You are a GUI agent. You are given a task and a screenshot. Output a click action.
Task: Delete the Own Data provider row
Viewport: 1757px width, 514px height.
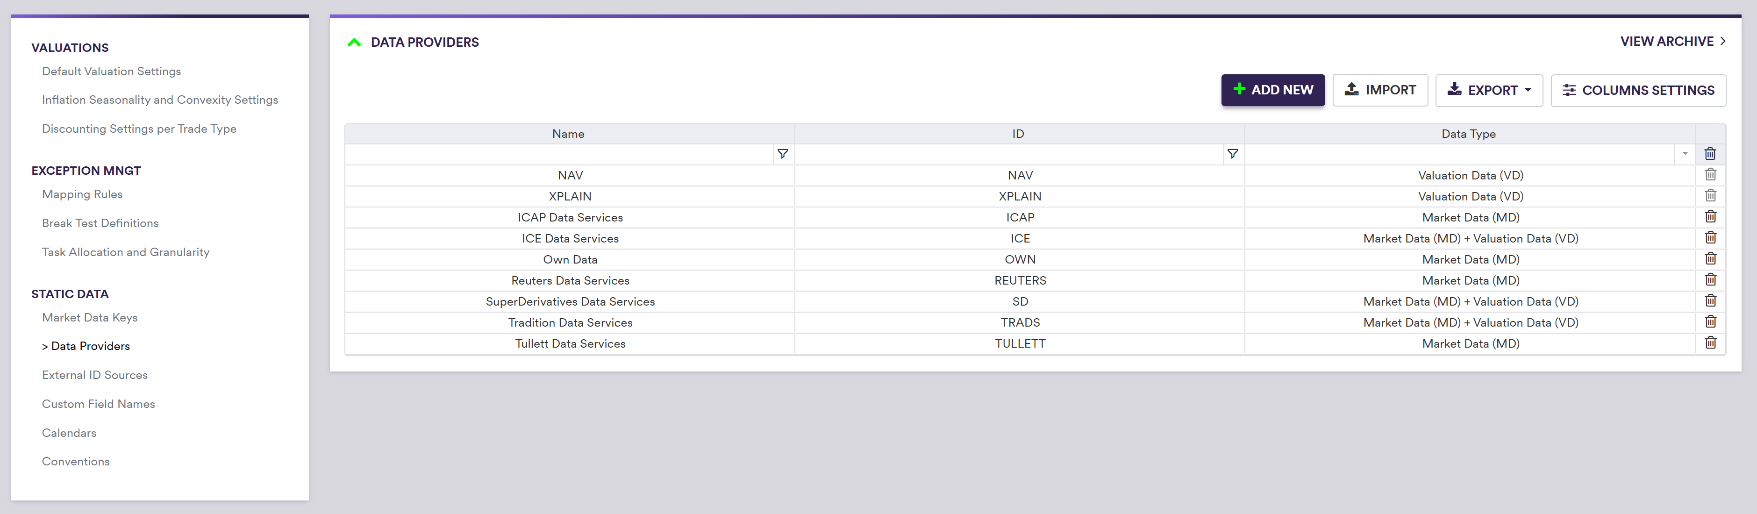tap(1710, 259)
